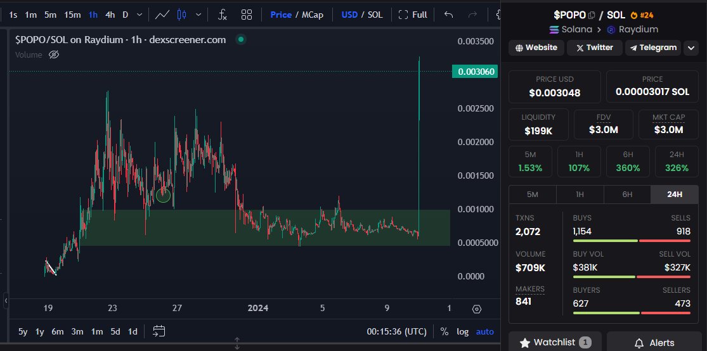
Task: Set chart range to 6m
Action: (57, 331)
